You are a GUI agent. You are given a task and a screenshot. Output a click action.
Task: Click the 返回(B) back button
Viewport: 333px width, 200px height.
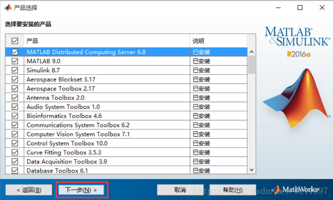point(29,189)
